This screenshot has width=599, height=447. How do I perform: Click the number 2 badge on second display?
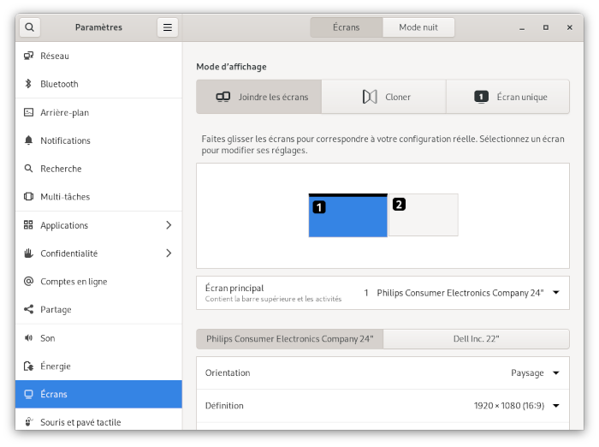[x=399, y=205]
